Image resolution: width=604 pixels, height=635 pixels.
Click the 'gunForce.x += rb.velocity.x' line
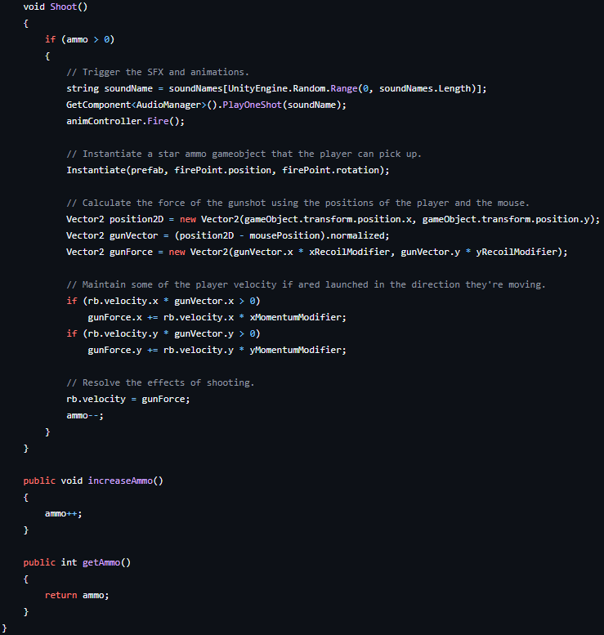(217, 317)
